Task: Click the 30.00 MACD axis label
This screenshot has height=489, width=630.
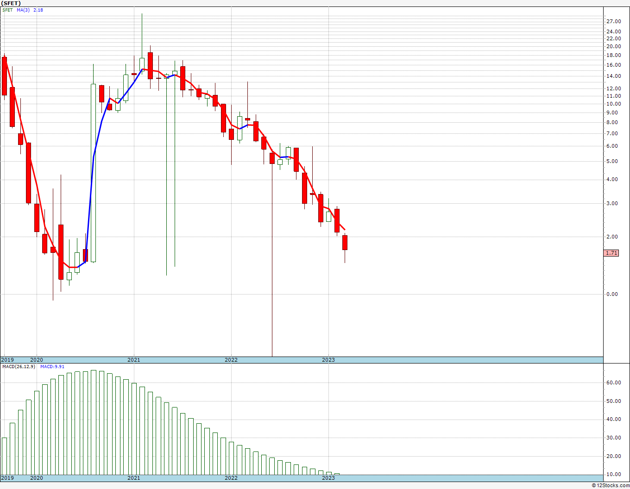Action: [613, 438]
